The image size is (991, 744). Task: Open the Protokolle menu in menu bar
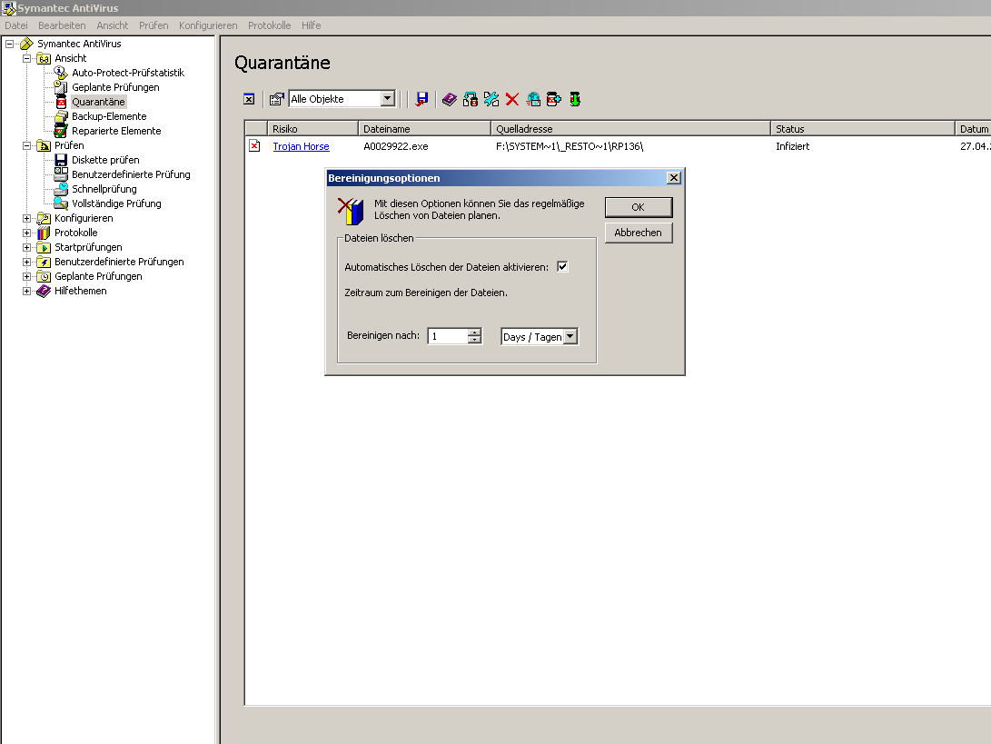coord(269,25)
